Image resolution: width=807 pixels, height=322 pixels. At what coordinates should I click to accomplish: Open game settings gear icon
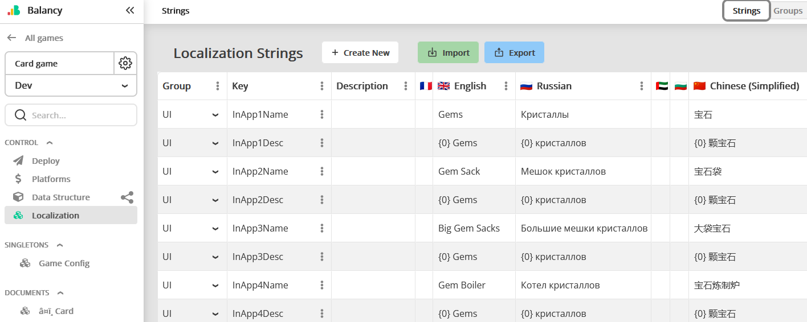pos(125,63)
